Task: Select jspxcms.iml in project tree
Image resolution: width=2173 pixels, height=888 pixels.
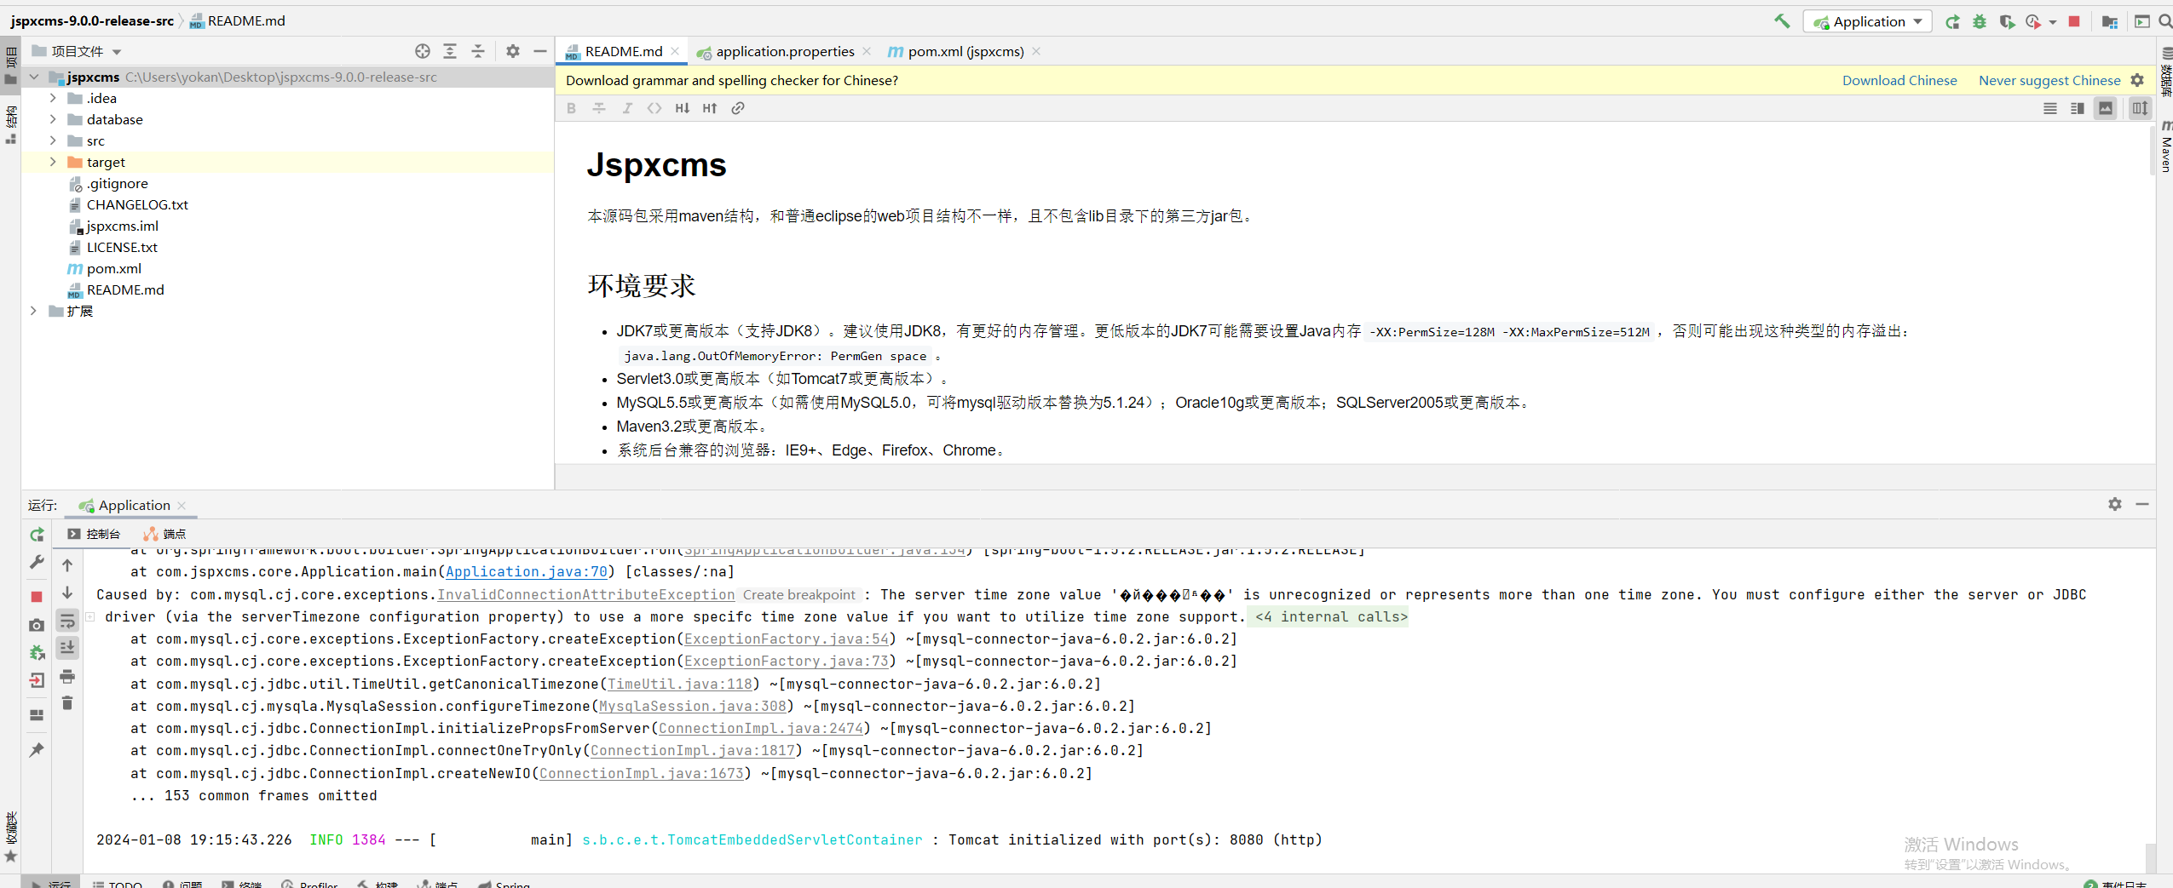Action: [122, 226]
